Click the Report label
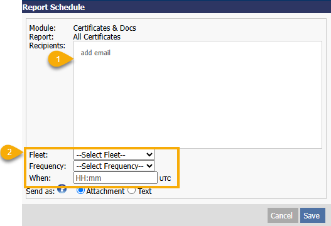This screenshot has height=226, width=331. point(41,37)
